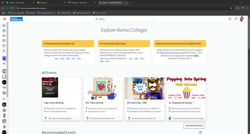The image size is (250, 134).
Task: Click Cybersecurity & Information Technology organization text
Action: coord(188,118)
